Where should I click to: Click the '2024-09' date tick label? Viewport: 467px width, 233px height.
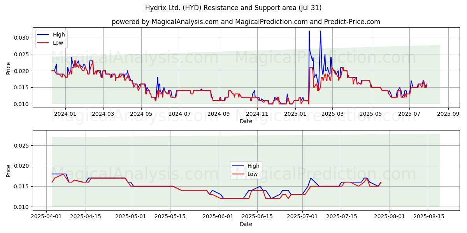pos(218,114)
